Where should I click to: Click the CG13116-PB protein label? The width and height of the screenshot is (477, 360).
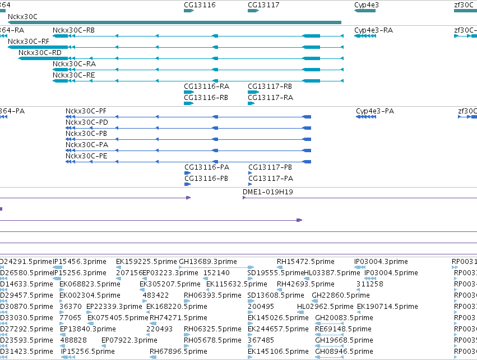(x=206, y=179)
